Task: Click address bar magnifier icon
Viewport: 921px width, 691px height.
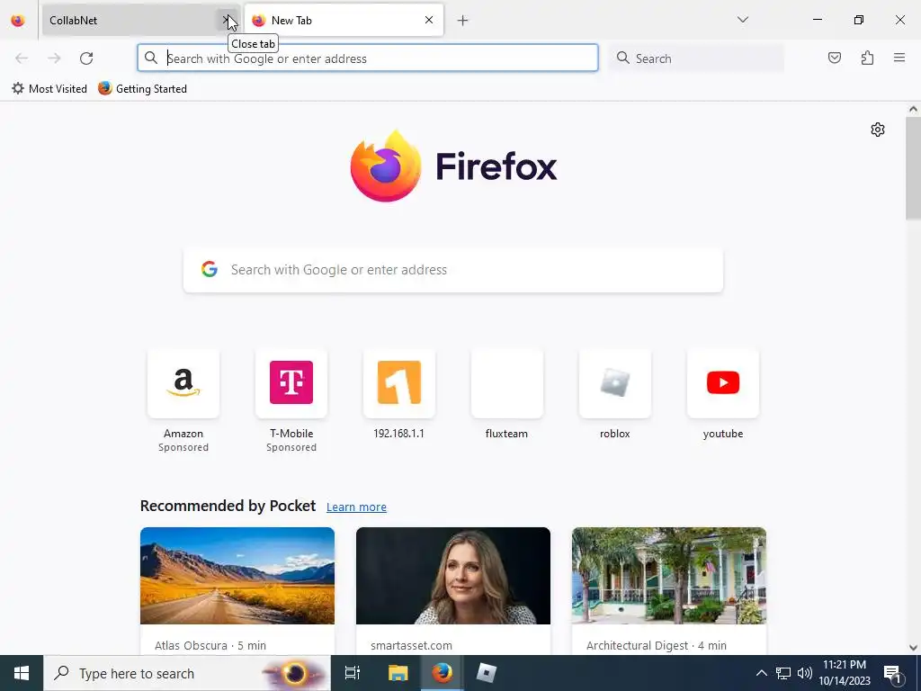Action: (151, 58)
